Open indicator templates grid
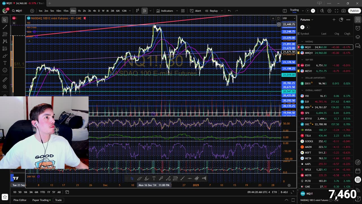 tap(183, 11)
